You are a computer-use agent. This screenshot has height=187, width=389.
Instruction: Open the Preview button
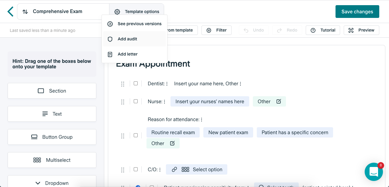click(x=361, y=30)
